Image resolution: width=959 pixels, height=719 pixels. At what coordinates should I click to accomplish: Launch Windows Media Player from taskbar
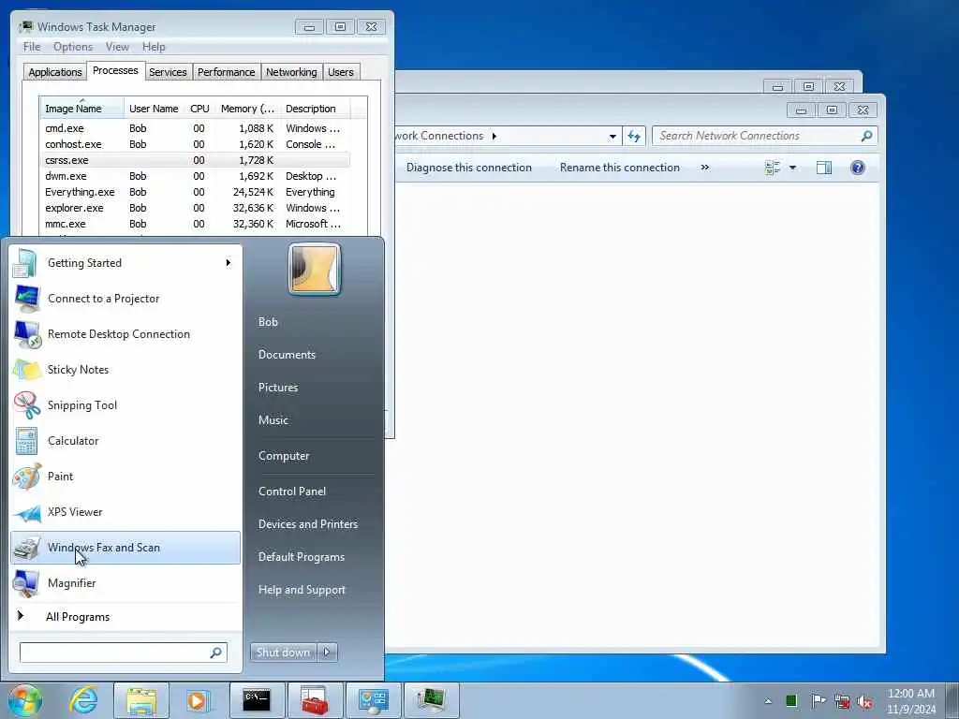198,700
